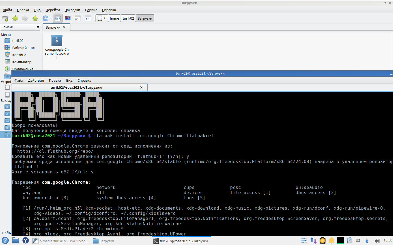Image resolution: width=393 pixels, height=245 pixels.
Task: Open 'turik02' home folder in Places
Action: click(x=18, y=41)
